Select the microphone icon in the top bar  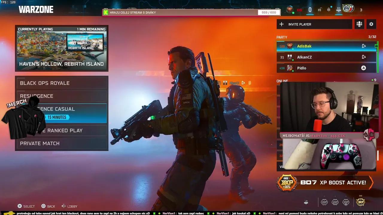click(x=310, y=9)
